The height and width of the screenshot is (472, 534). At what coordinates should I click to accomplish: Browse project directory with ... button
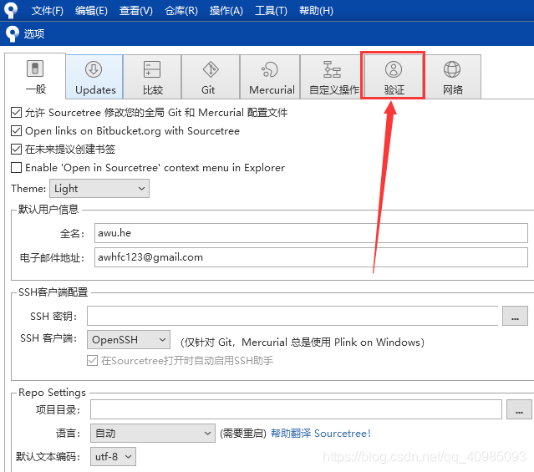(519, 409)
